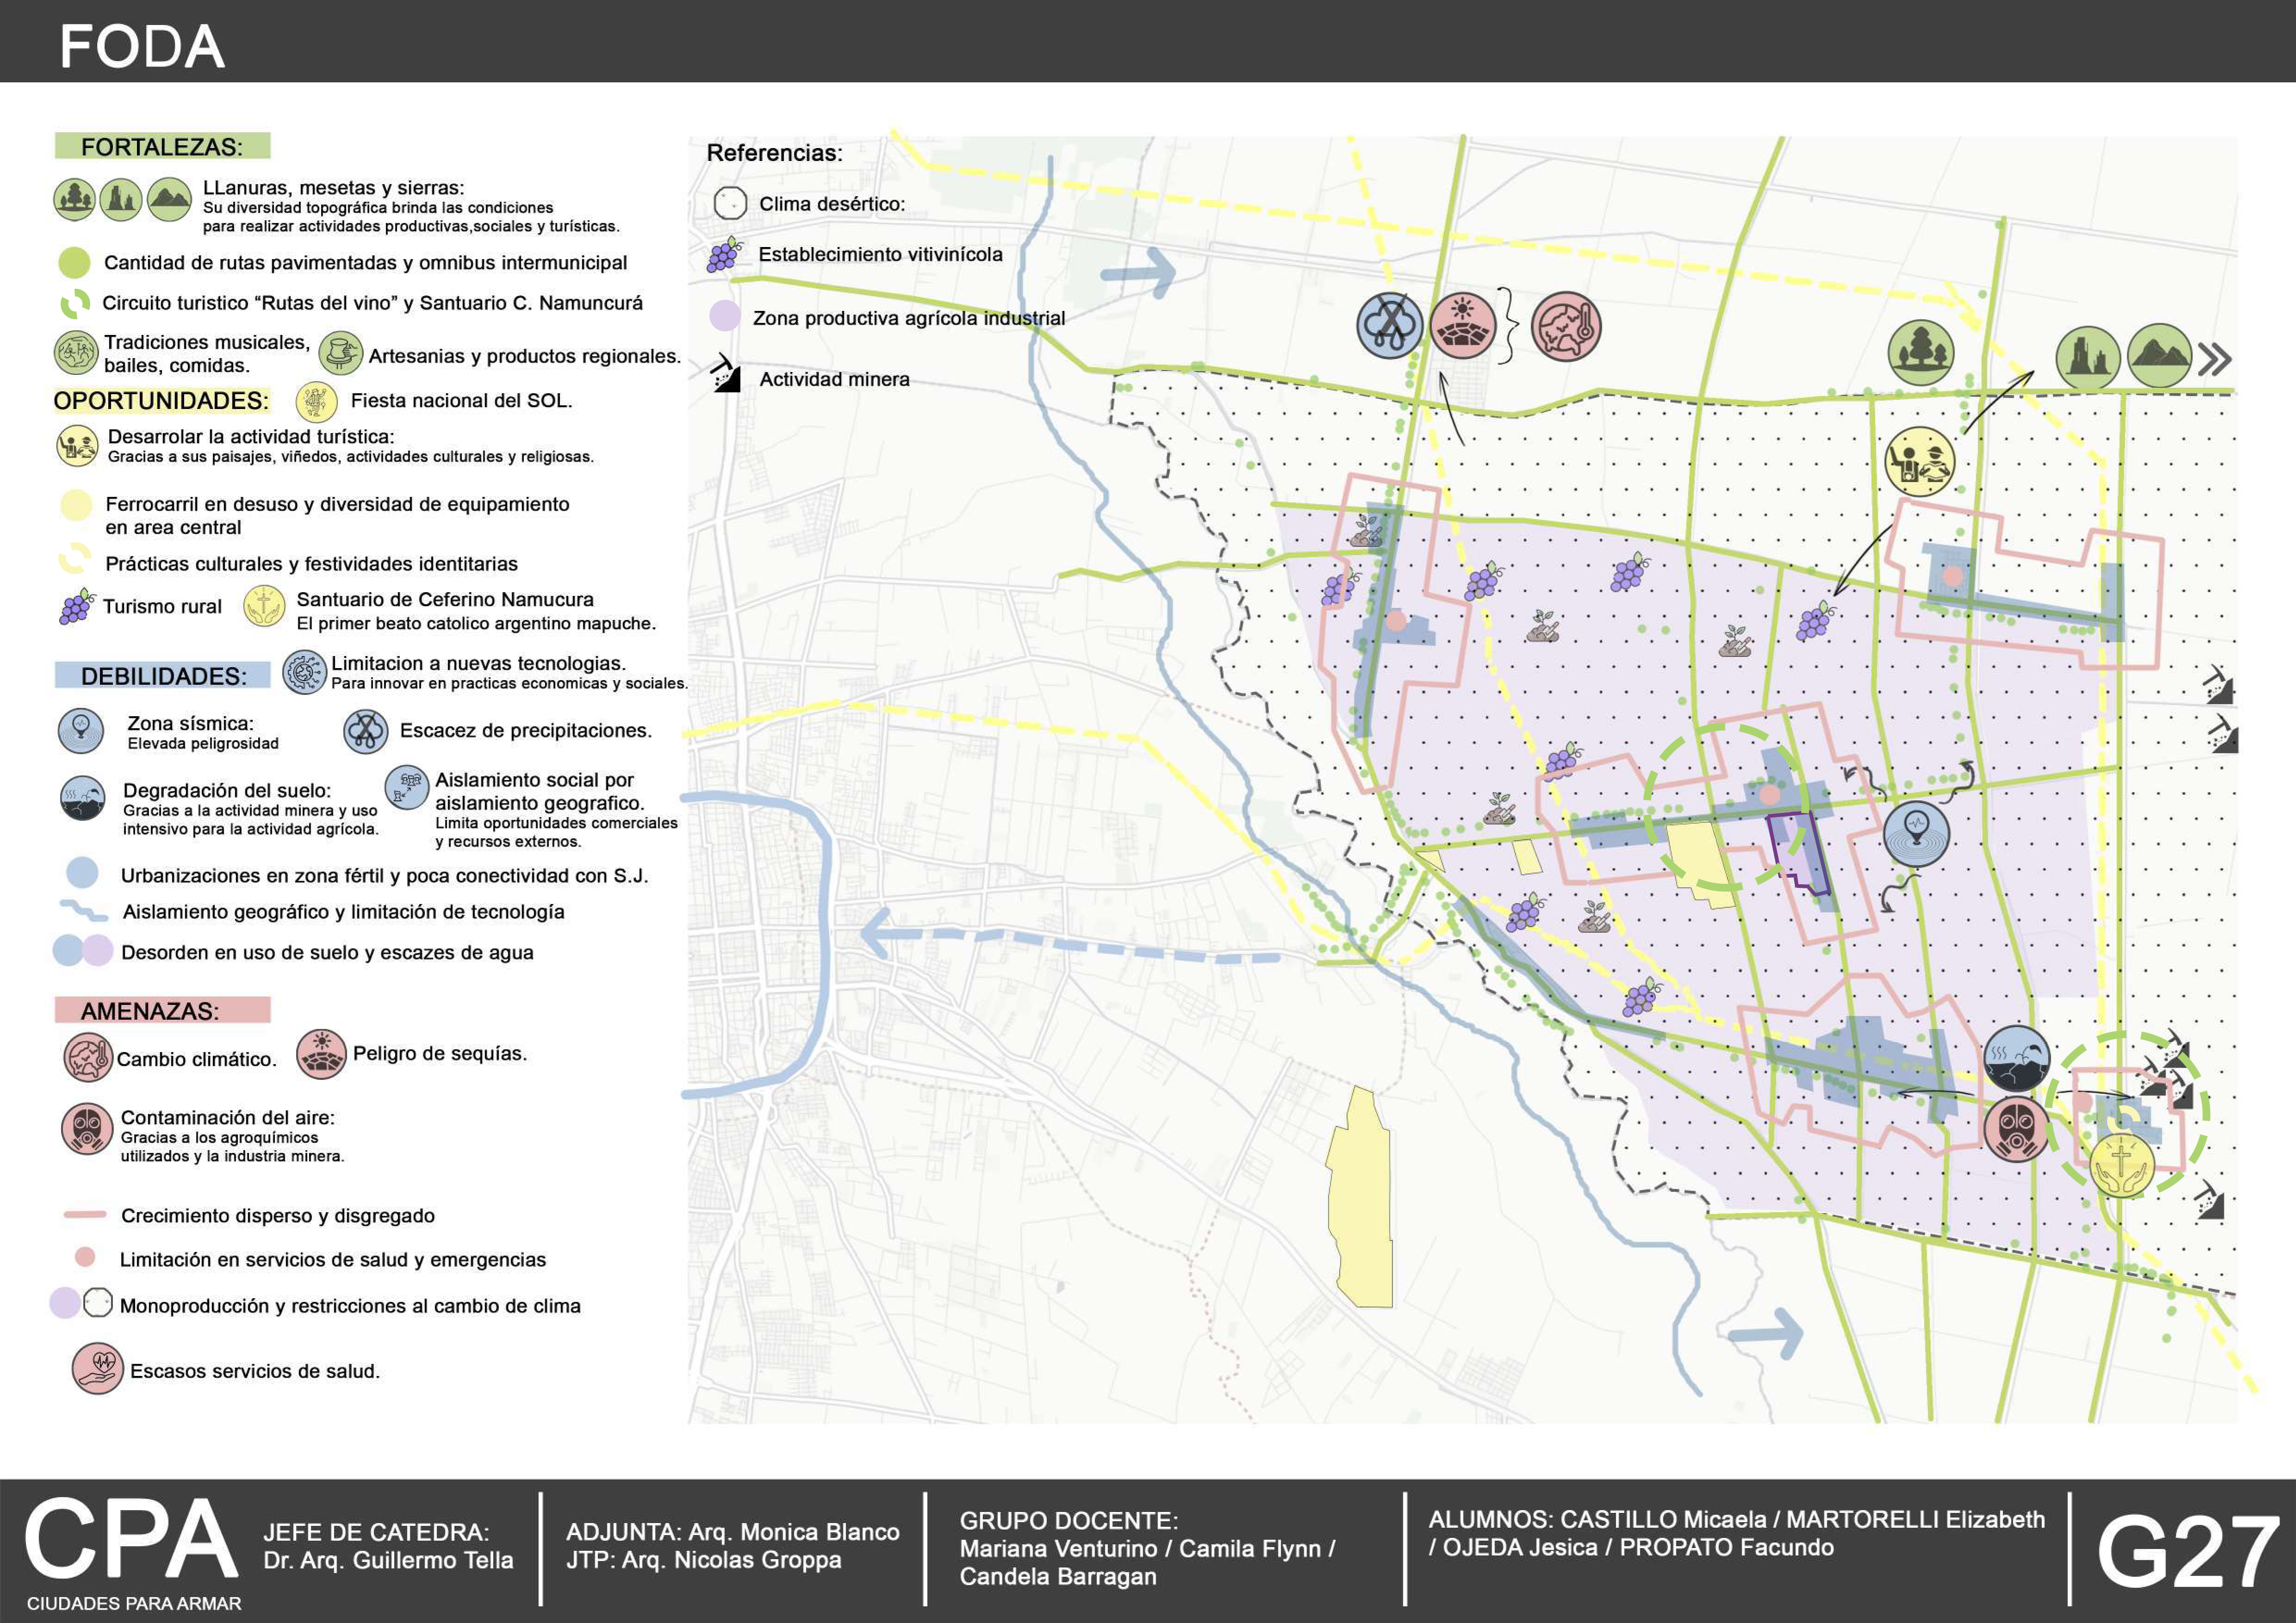The image size is (2296, 1623).
Task: Select the Cambio climático legend icon
Action: (88, 1057)
